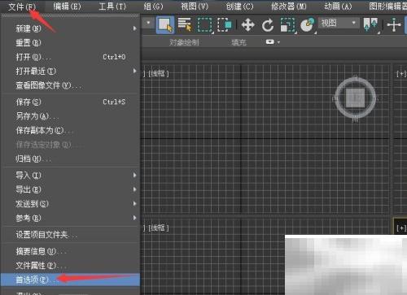Screen dimensions: 407x295
Task: Select 打开(O)... menu entry
Action: pyautogui.click(x=71, y=57)
